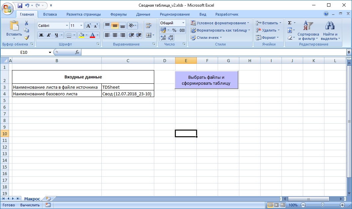Open Сортировка и фильтр menu
Viewport: 352px width, 209px height.
click(x=308, y=30)
